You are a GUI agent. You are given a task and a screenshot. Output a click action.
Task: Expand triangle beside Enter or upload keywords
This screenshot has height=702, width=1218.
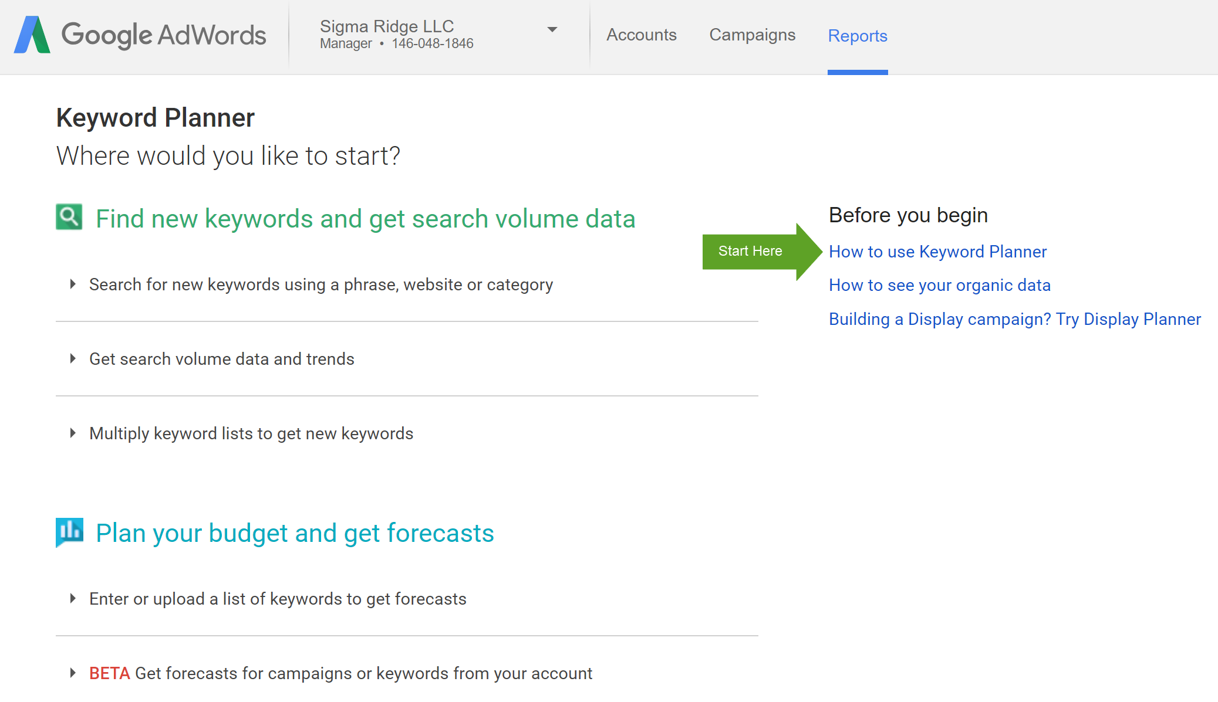[73, 599]
